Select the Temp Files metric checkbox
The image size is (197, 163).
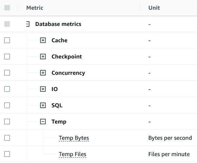[x=7, y=154]
